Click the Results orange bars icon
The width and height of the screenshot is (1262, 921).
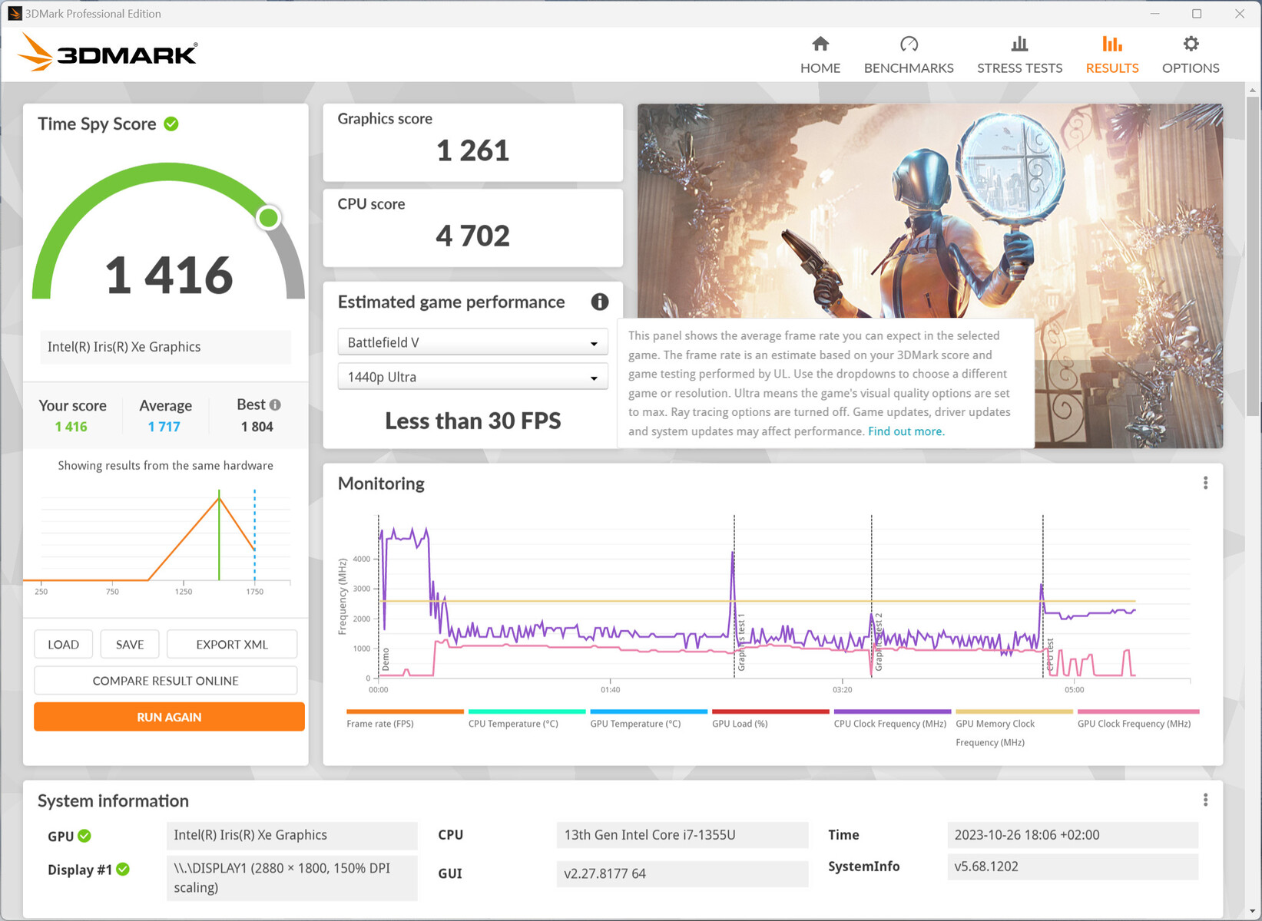tap(1112, 44)
